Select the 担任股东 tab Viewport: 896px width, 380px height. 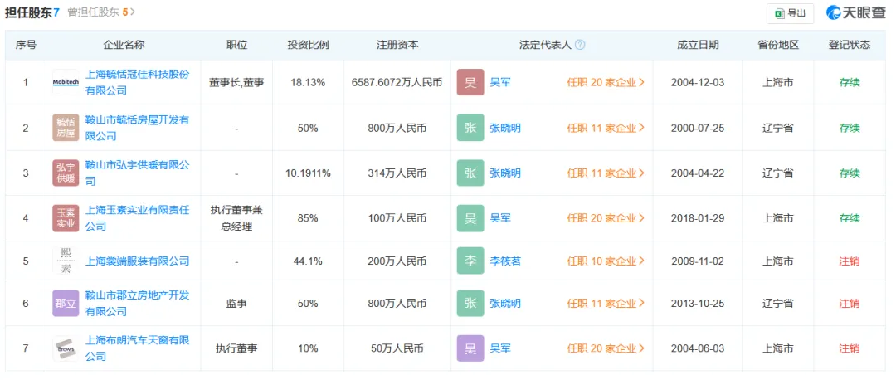32,12
